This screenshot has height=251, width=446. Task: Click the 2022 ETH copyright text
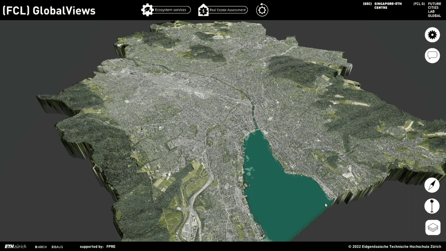point(395,247)
